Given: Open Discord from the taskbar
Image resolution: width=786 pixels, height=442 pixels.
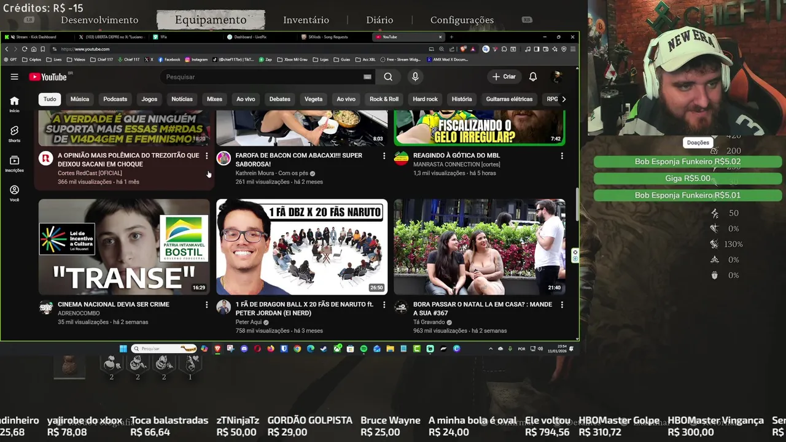Looking at the screenshot, I should [x=244, y=349].
